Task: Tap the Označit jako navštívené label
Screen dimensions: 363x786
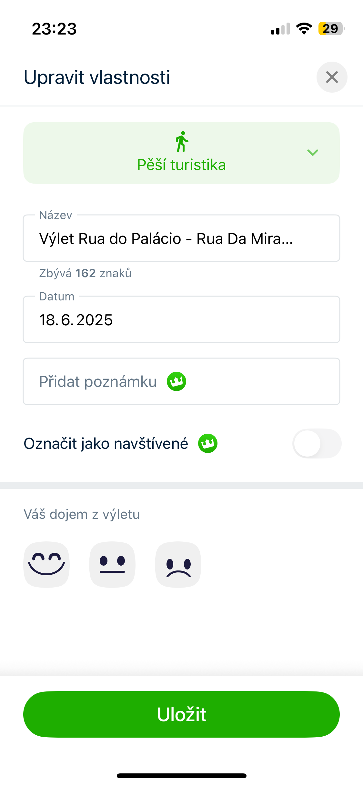Action: (x=106, y=443)
